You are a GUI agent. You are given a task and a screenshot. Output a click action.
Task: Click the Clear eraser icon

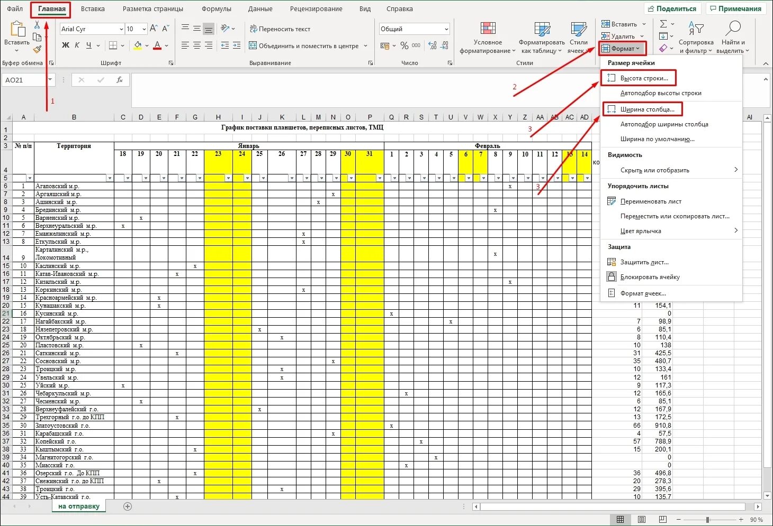[x=663, y=49]
